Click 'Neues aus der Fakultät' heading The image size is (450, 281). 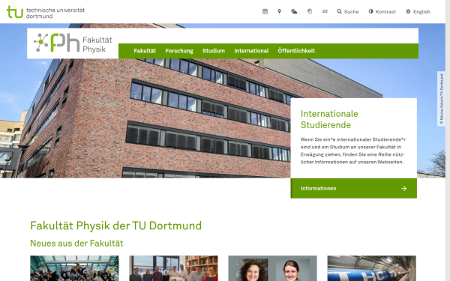76,243
